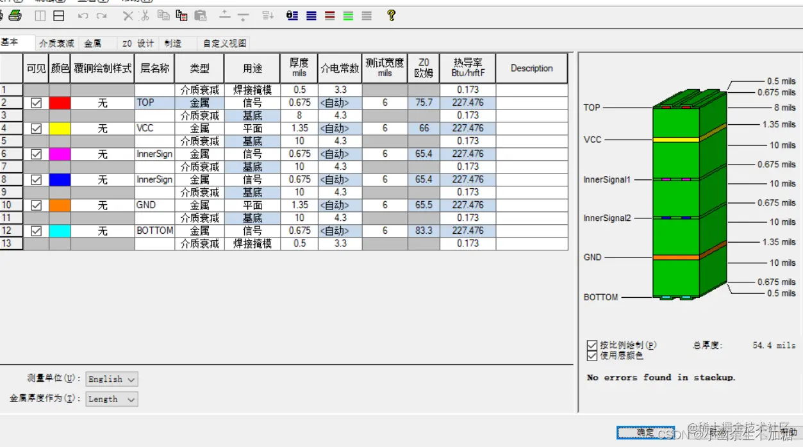
Task: Click the cyan color swatch for BOTTOM
Action: (x=60, y=231)
